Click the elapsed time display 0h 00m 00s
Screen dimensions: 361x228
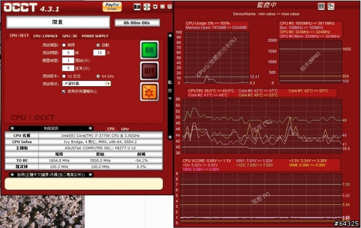(137, 23)
